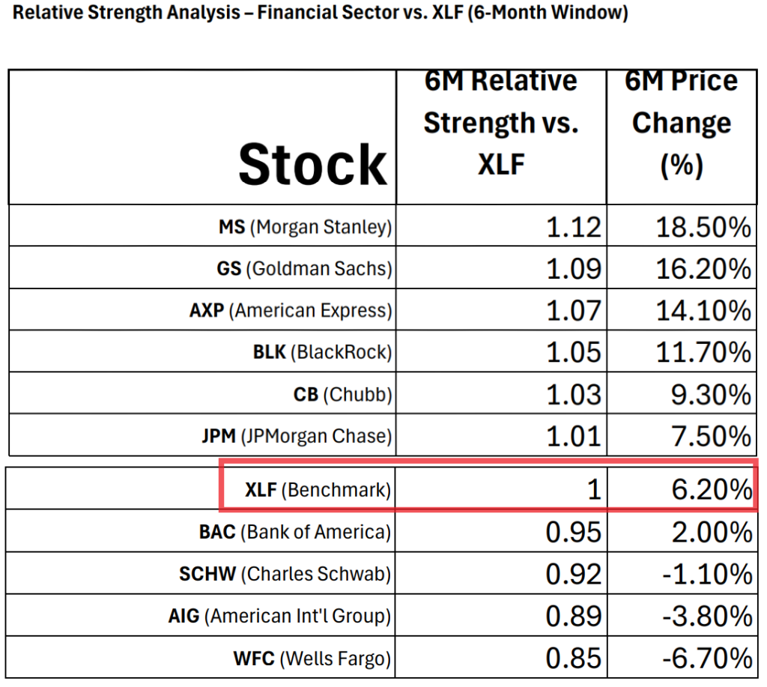
Task: Click the 0.85 relative strength value
Action: click(x=574, y=659)
